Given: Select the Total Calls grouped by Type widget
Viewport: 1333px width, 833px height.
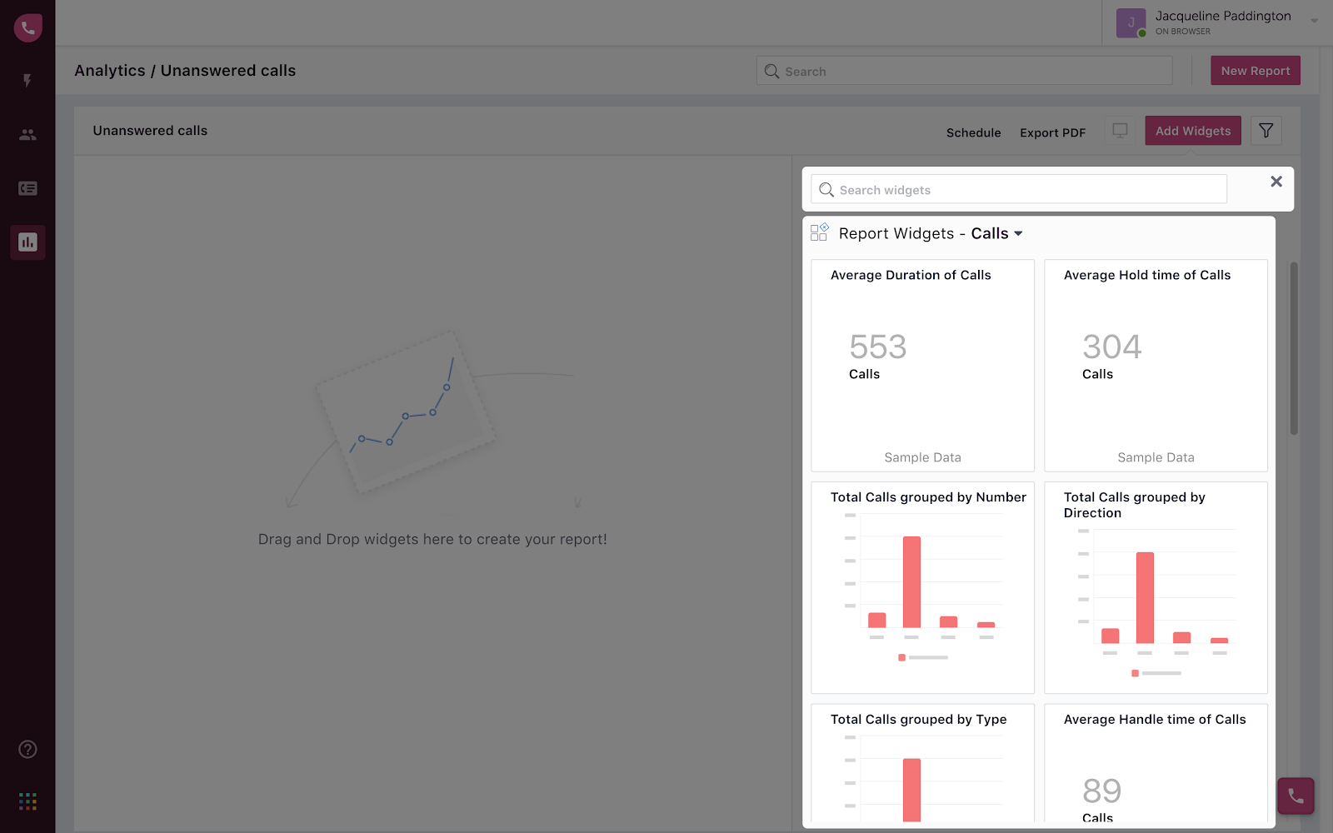Looking at the screenshot, I should point(923,763).
